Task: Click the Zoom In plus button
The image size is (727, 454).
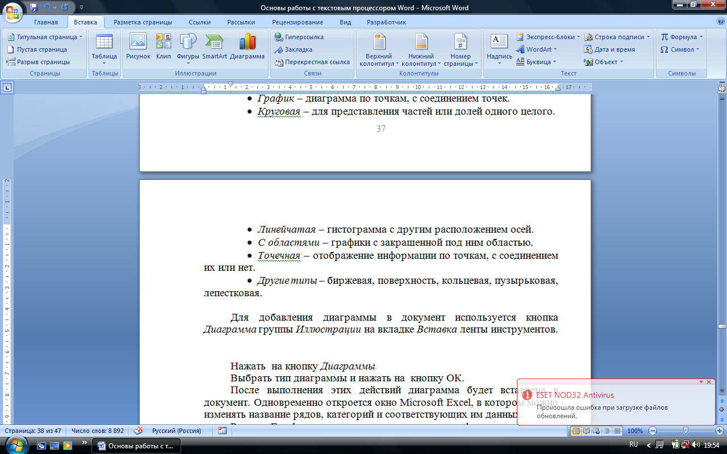Action: point(718,431)
